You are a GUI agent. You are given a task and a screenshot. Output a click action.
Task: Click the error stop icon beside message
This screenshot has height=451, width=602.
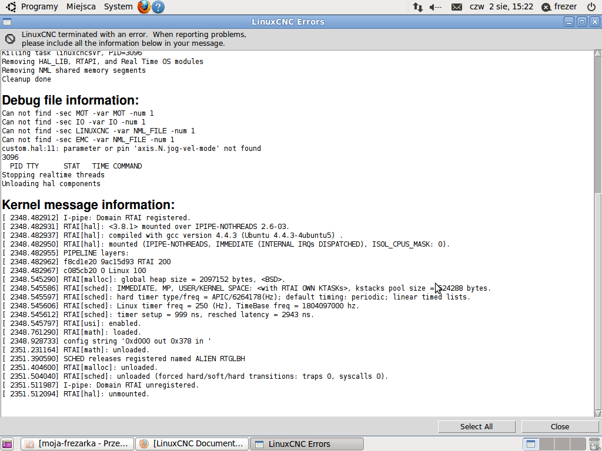pyautogui.click(x=11, y=39)
